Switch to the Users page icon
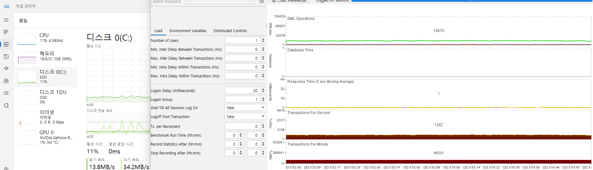The image size is (593, 170). [x=6, y=81]
